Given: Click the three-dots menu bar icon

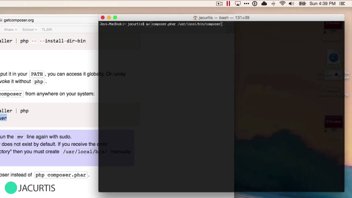Looking at the screenshot, I should pos(246,4).
